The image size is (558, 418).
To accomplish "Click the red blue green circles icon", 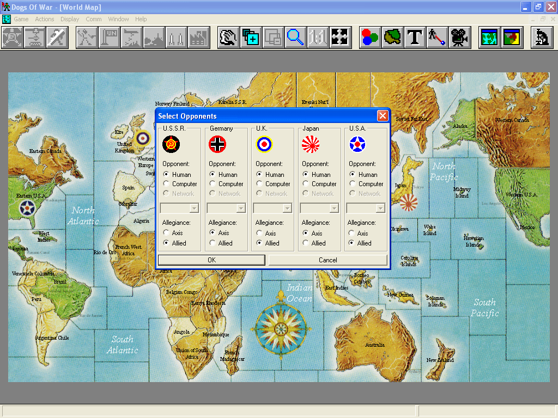I will 370,38.
